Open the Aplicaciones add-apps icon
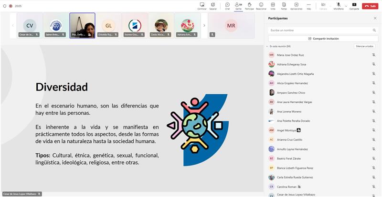The width and height of the screenshot is (382, 197). (296, 5)
